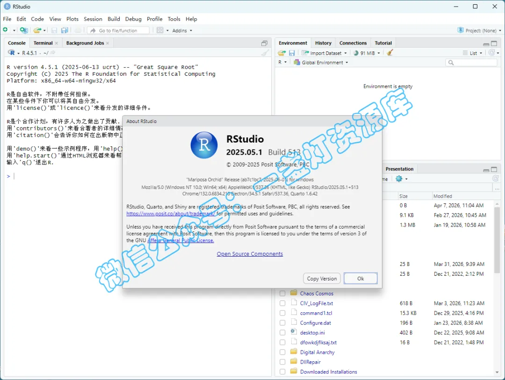505x380 pixels.
Task: Maximize the Files pane
Action: (x=494, y=169)
